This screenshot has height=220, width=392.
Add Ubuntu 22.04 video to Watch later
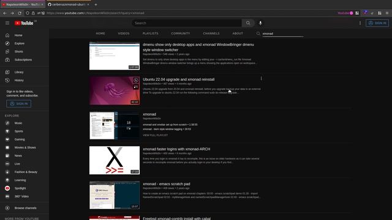pos(136,80)
